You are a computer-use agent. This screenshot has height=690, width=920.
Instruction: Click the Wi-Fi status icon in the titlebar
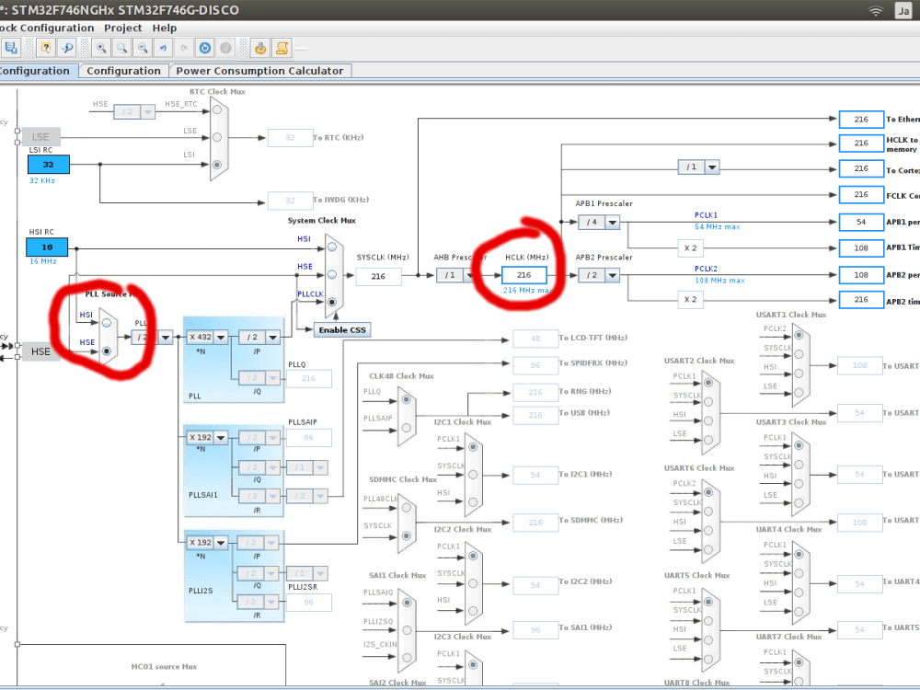point(874,10)
